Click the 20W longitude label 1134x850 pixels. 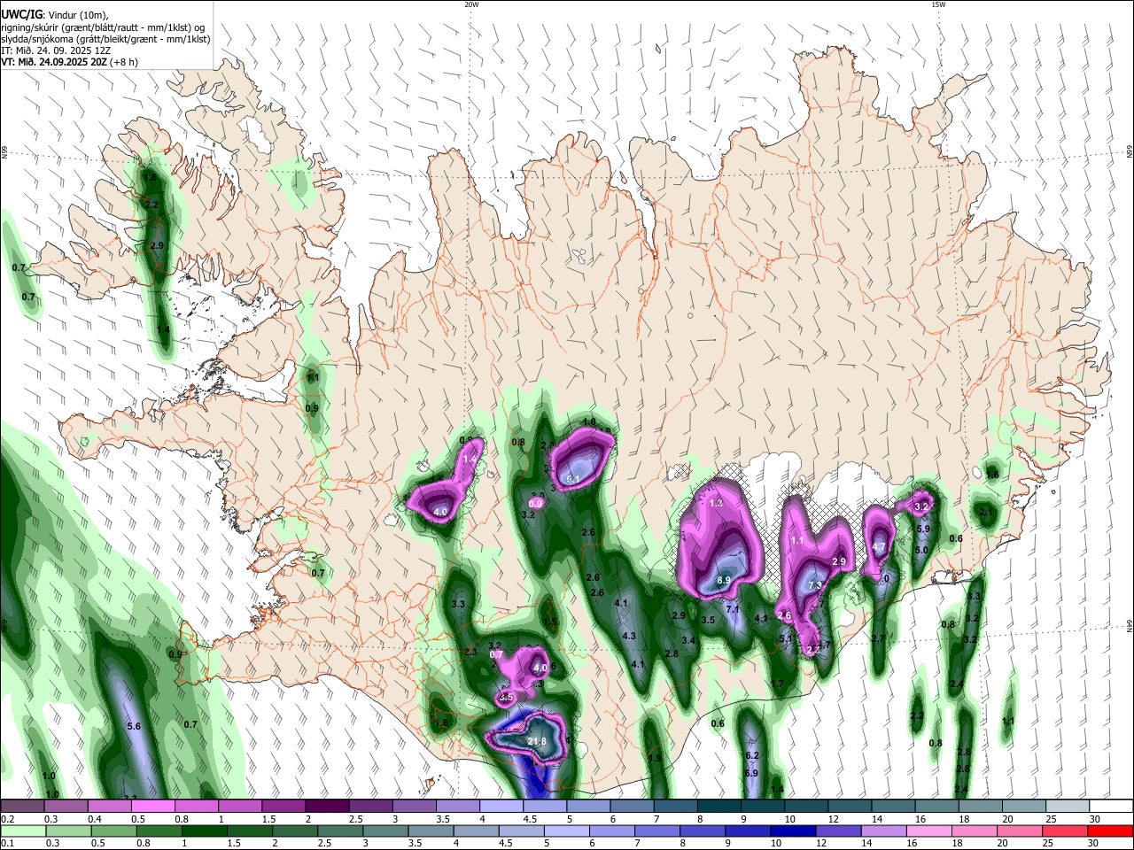click(471, 4)
